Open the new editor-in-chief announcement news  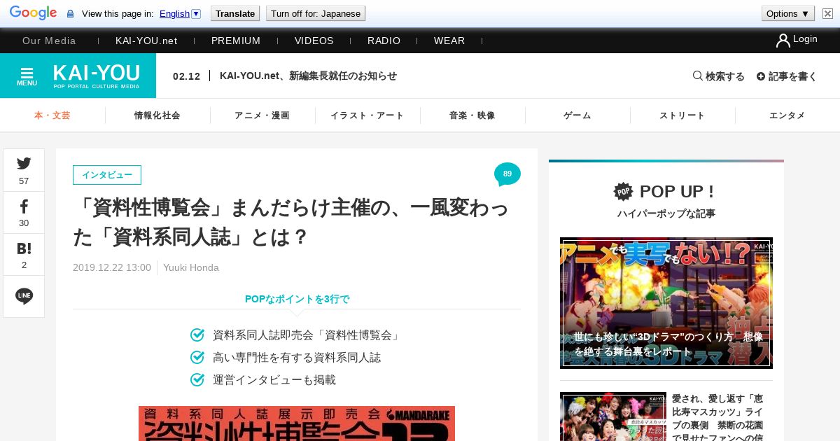coord(308,76)
